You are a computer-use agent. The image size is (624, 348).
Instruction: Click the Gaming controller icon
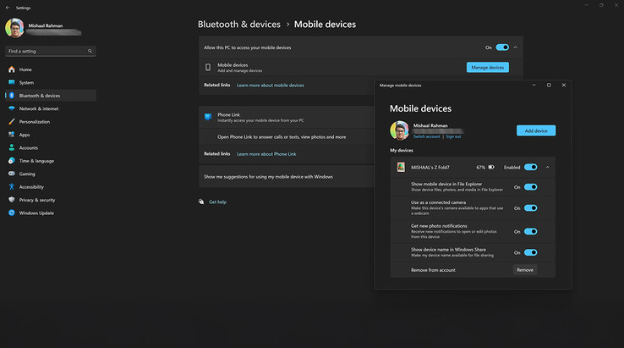(x=12, y=174)
